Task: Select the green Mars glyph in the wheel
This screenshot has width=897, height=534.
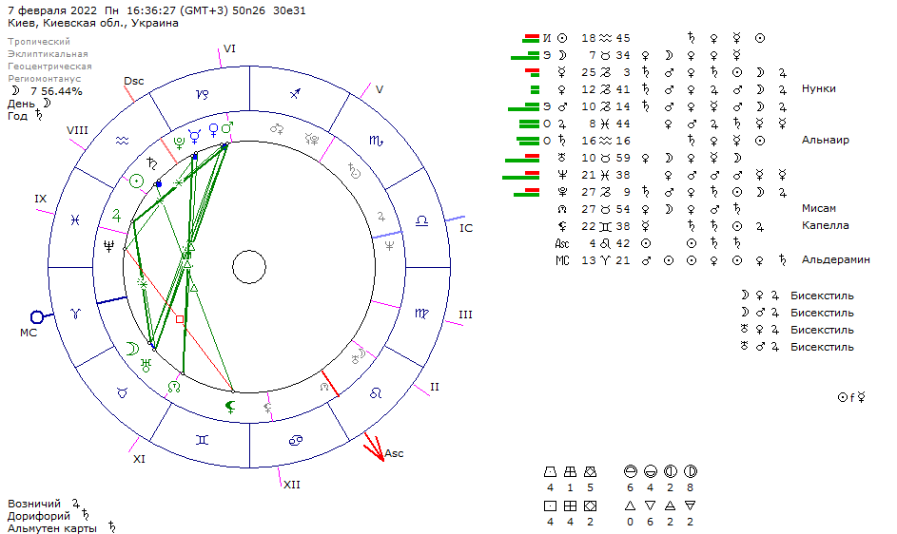Action: pos(227,127)
